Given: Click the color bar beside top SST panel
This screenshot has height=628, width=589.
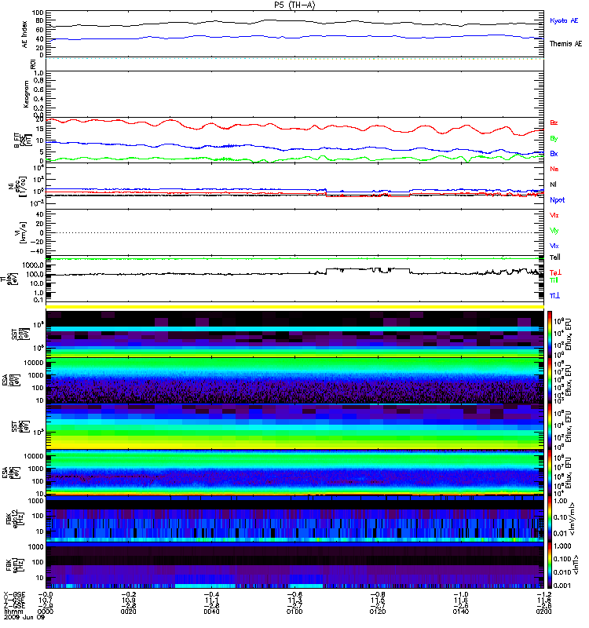Looking at the screenshot, I should [550, 334].
